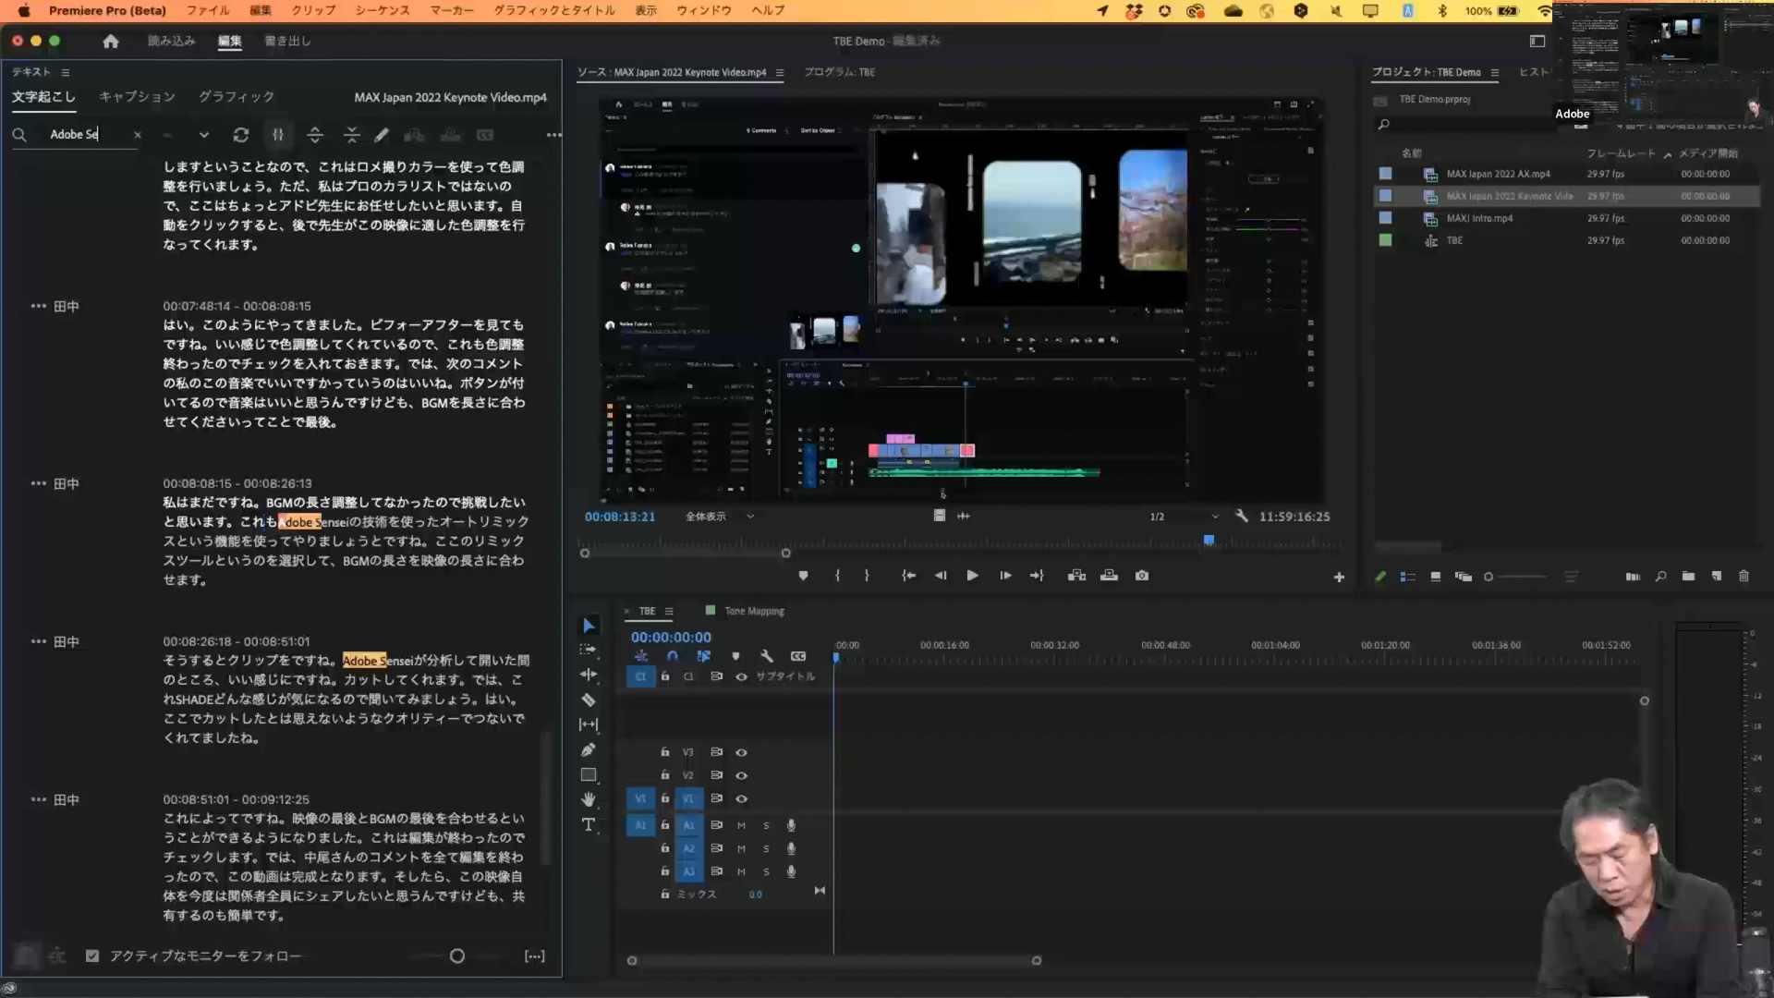Select the Rectangle tool
The width and height of the screenshot is (1774, 998).
589,774
